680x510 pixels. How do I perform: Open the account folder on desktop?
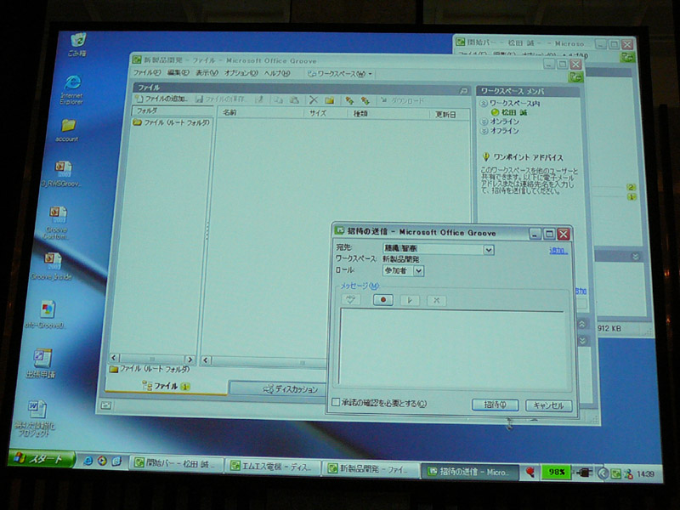point(67,131)
